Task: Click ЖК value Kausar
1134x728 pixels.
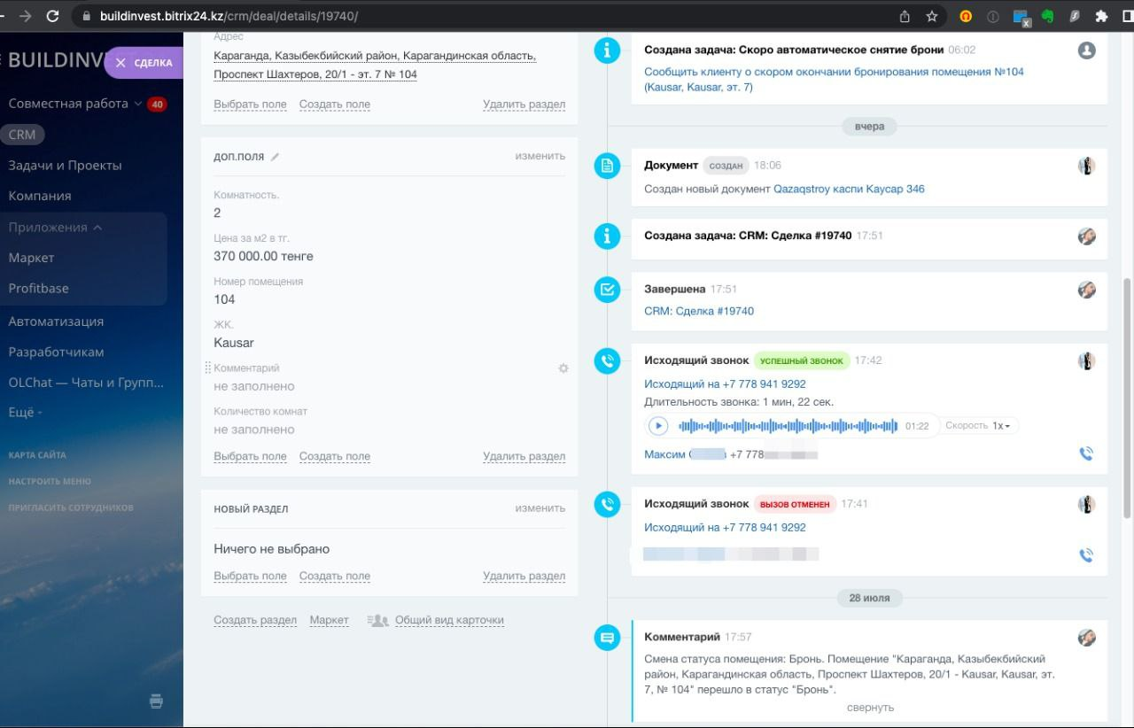Action: click(x=234, y=343)
